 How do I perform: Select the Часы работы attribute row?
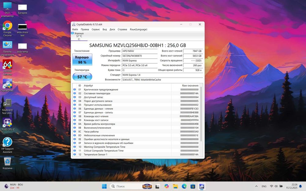click(x=136, y=131)
